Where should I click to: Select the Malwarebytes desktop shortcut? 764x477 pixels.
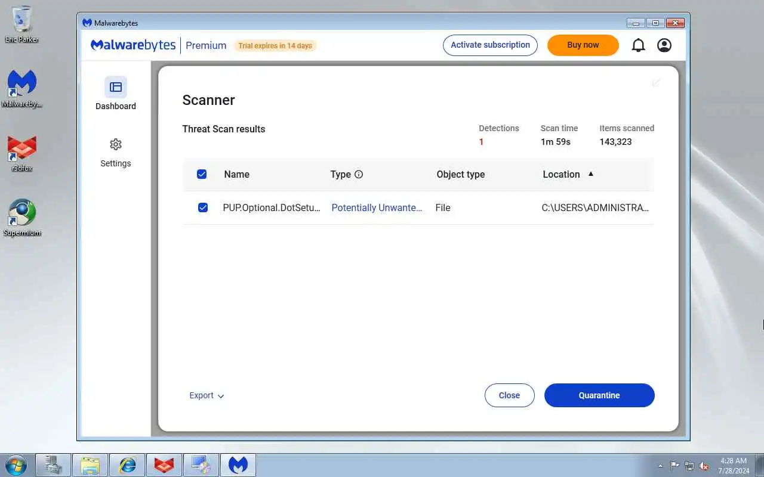pyautogui.click(x=22, y=88)
